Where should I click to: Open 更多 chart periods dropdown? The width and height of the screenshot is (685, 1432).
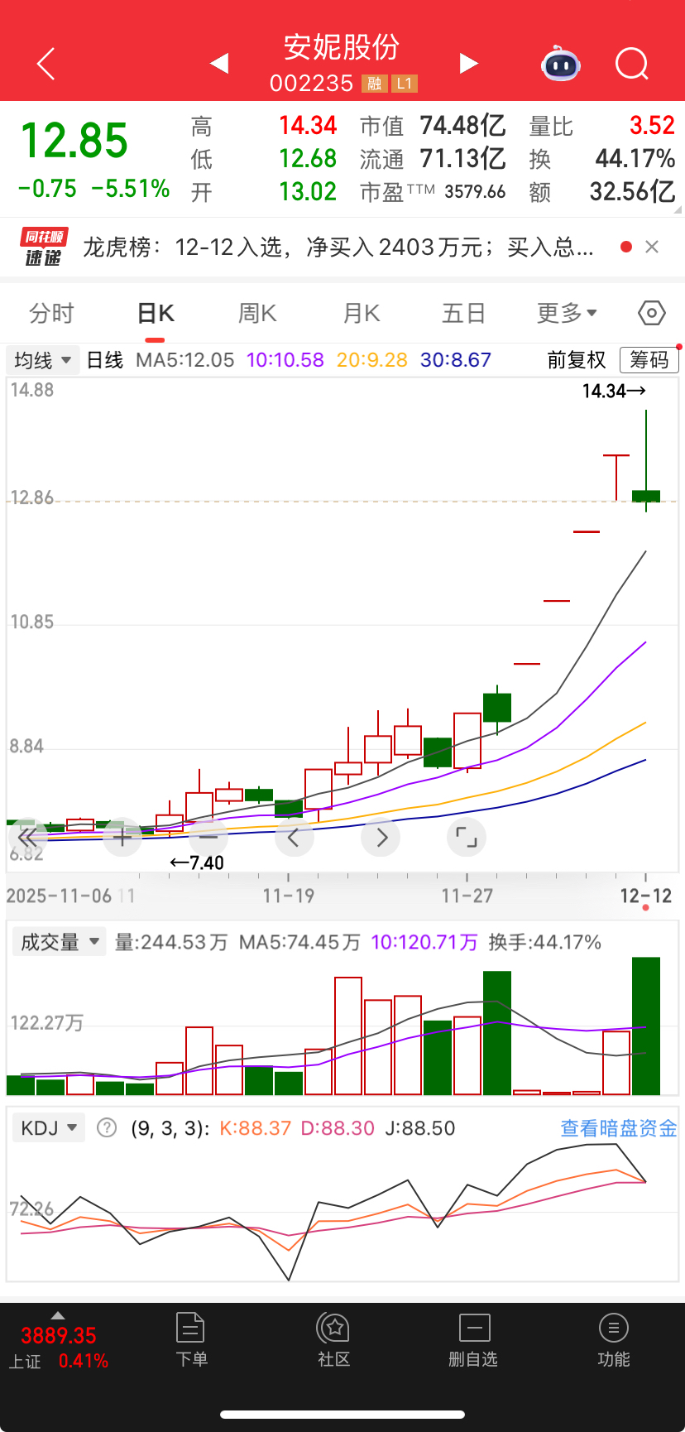click(567, 313)
